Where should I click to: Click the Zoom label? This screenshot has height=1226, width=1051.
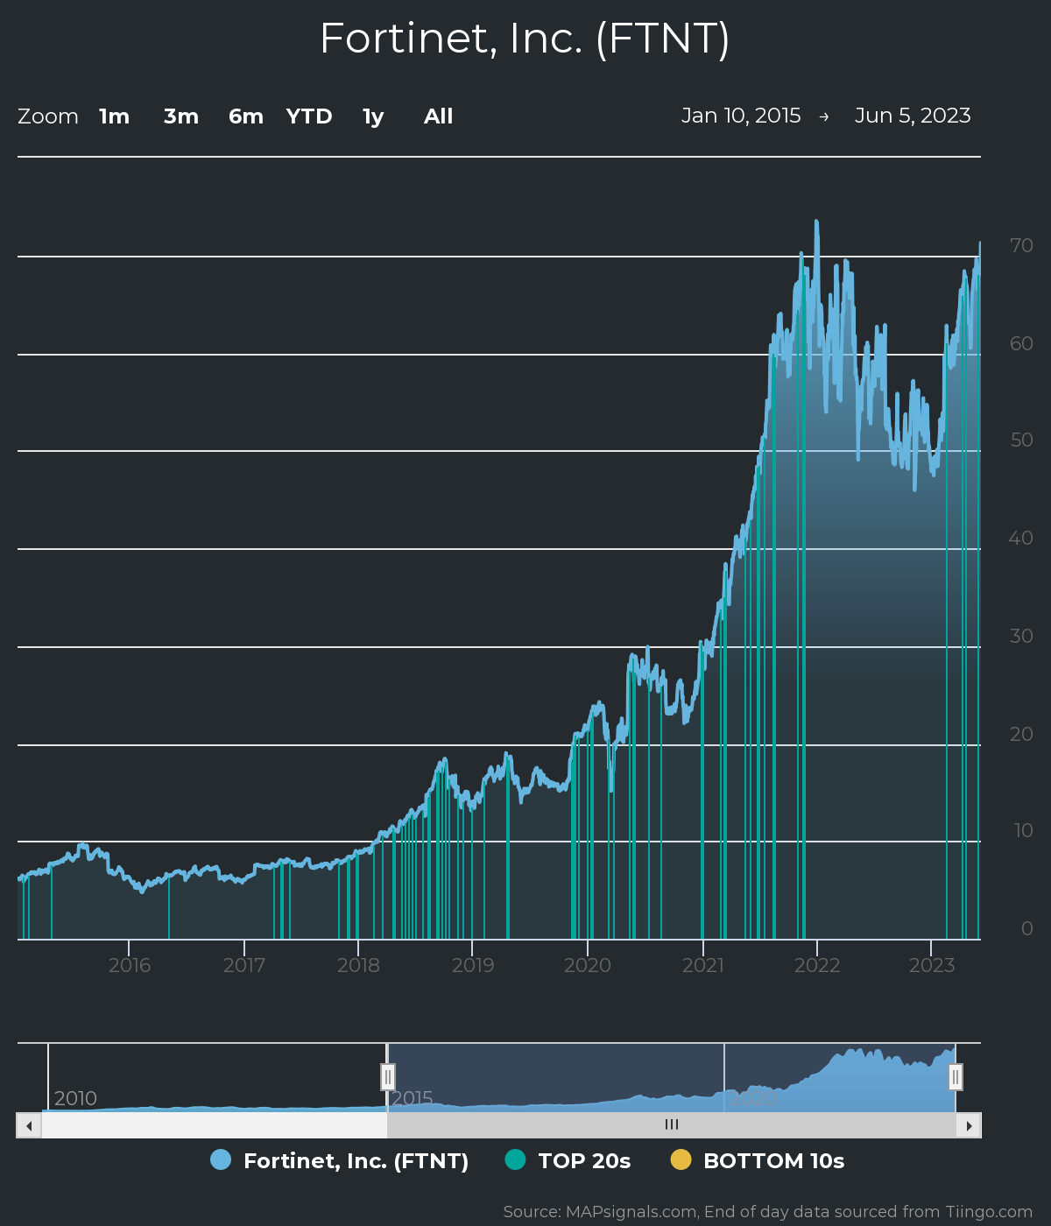click(x=48, y=116)
